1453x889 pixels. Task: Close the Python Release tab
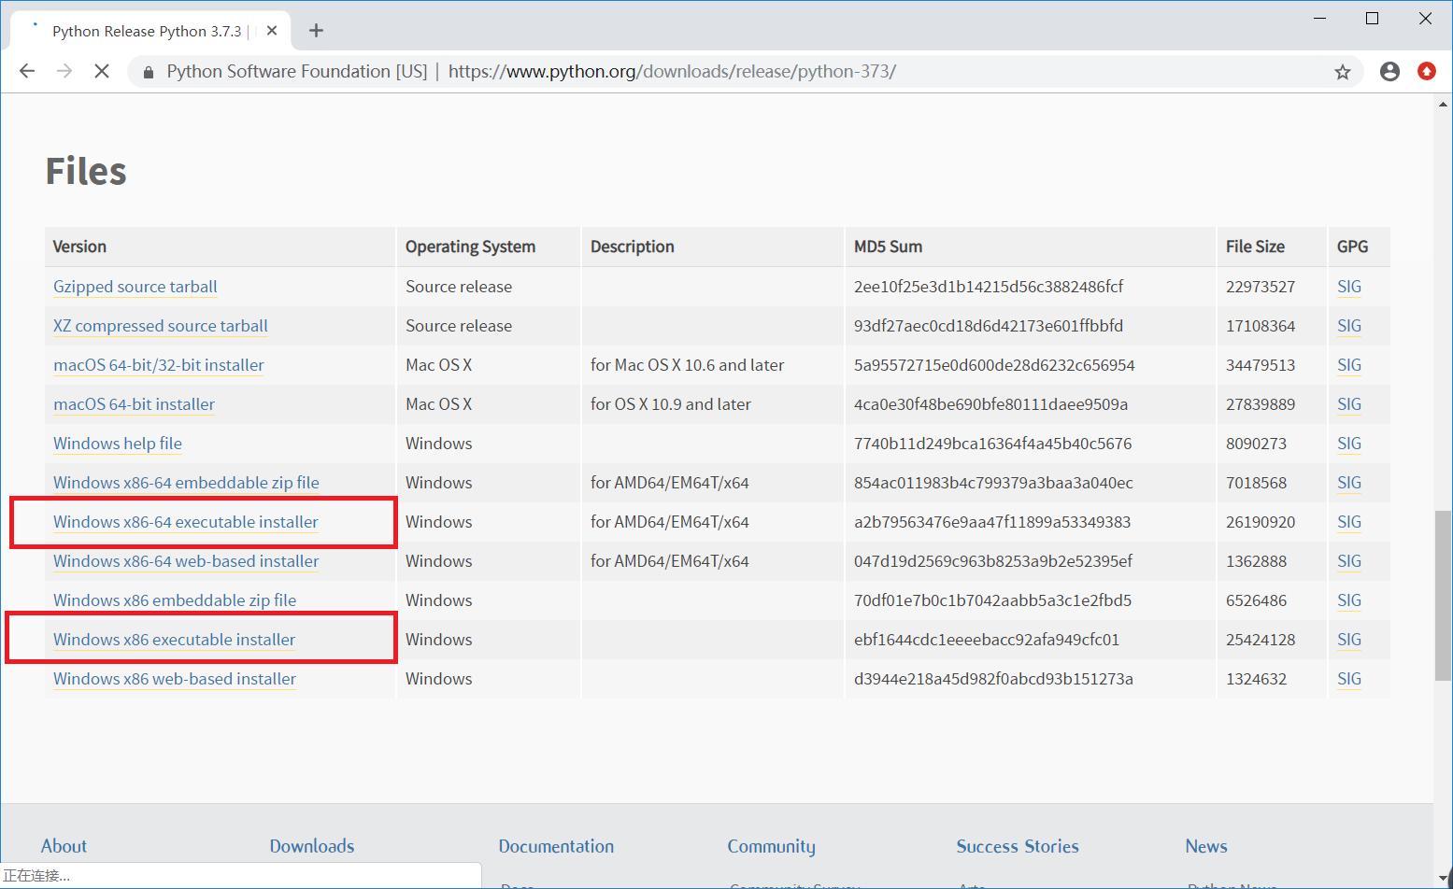[272, 31]
